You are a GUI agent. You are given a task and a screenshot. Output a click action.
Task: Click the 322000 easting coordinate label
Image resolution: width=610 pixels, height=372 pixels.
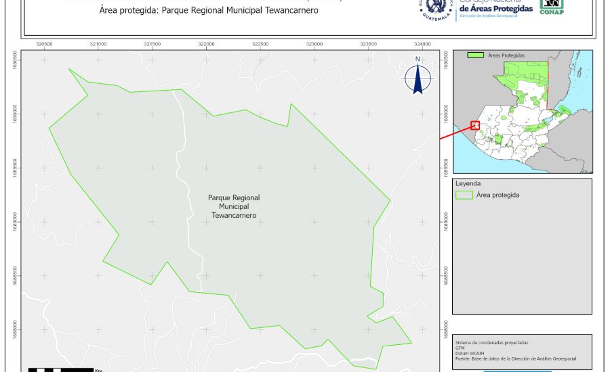tap(206, 43)
